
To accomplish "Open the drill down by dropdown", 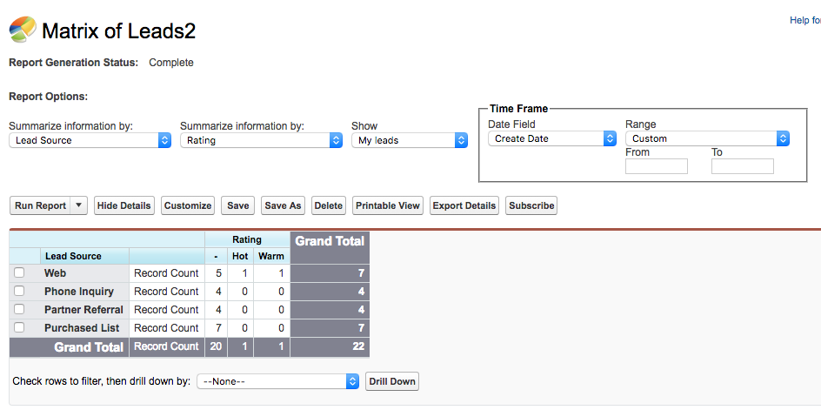I will pos(278,381).
